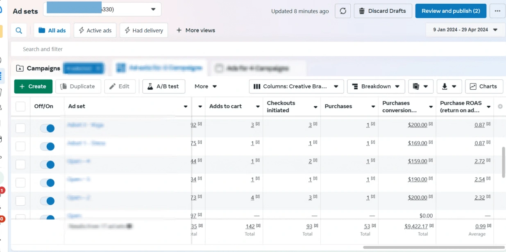Check the $169.00 row checkbox
This screenshot has width=506, height=252.
(20, 146)
